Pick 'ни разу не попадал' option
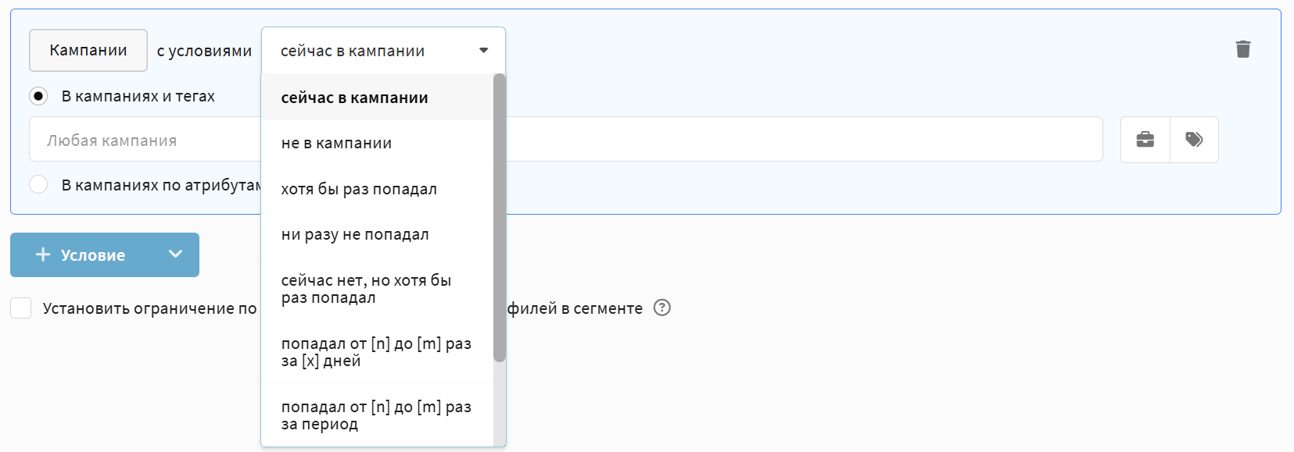This screenshot has height=452, width=1294. (355, 234)
